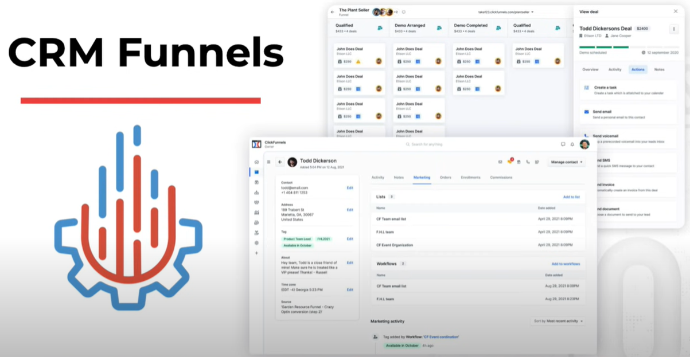Click the Send email envelope icon

(x=587, y=112)
